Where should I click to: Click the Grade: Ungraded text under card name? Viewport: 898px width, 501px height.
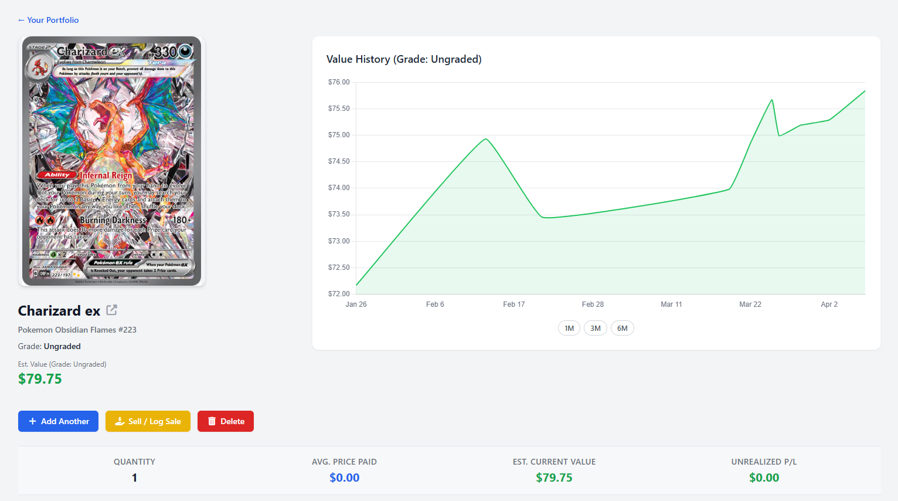pyautogui.click(x=49, y=346)
